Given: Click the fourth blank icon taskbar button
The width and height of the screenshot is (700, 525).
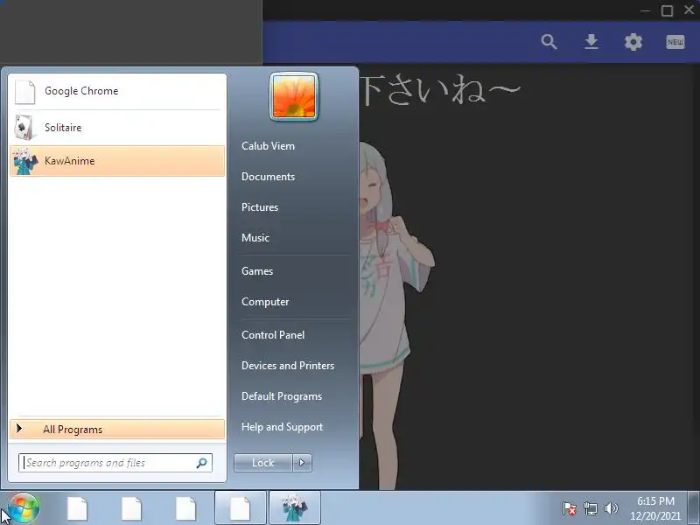Looking at the screenshot, I should tap(240, 508).
